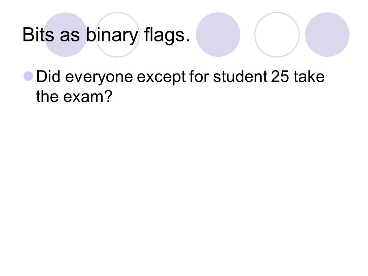Viewport: 368px width, 276px height.
Task: Click the word exam? on second line
Action: tap(88, 97)
